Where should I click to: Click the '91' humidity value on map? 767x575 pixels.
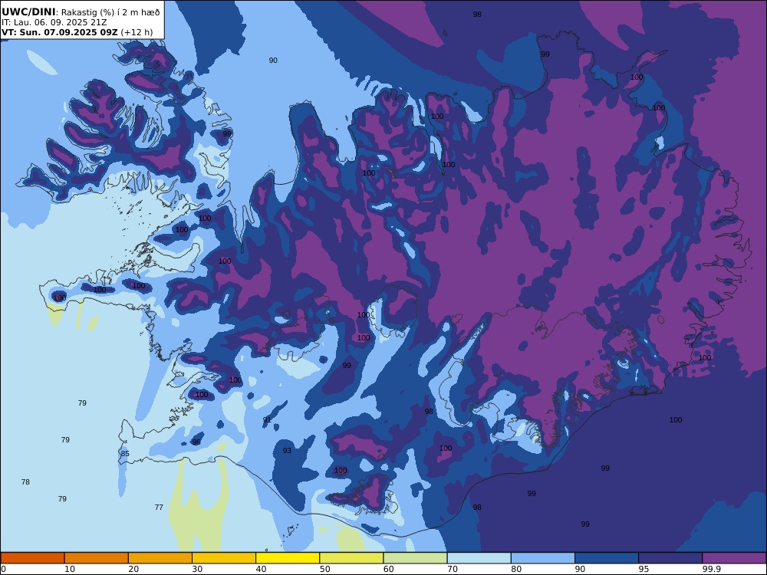coord(267,420)
